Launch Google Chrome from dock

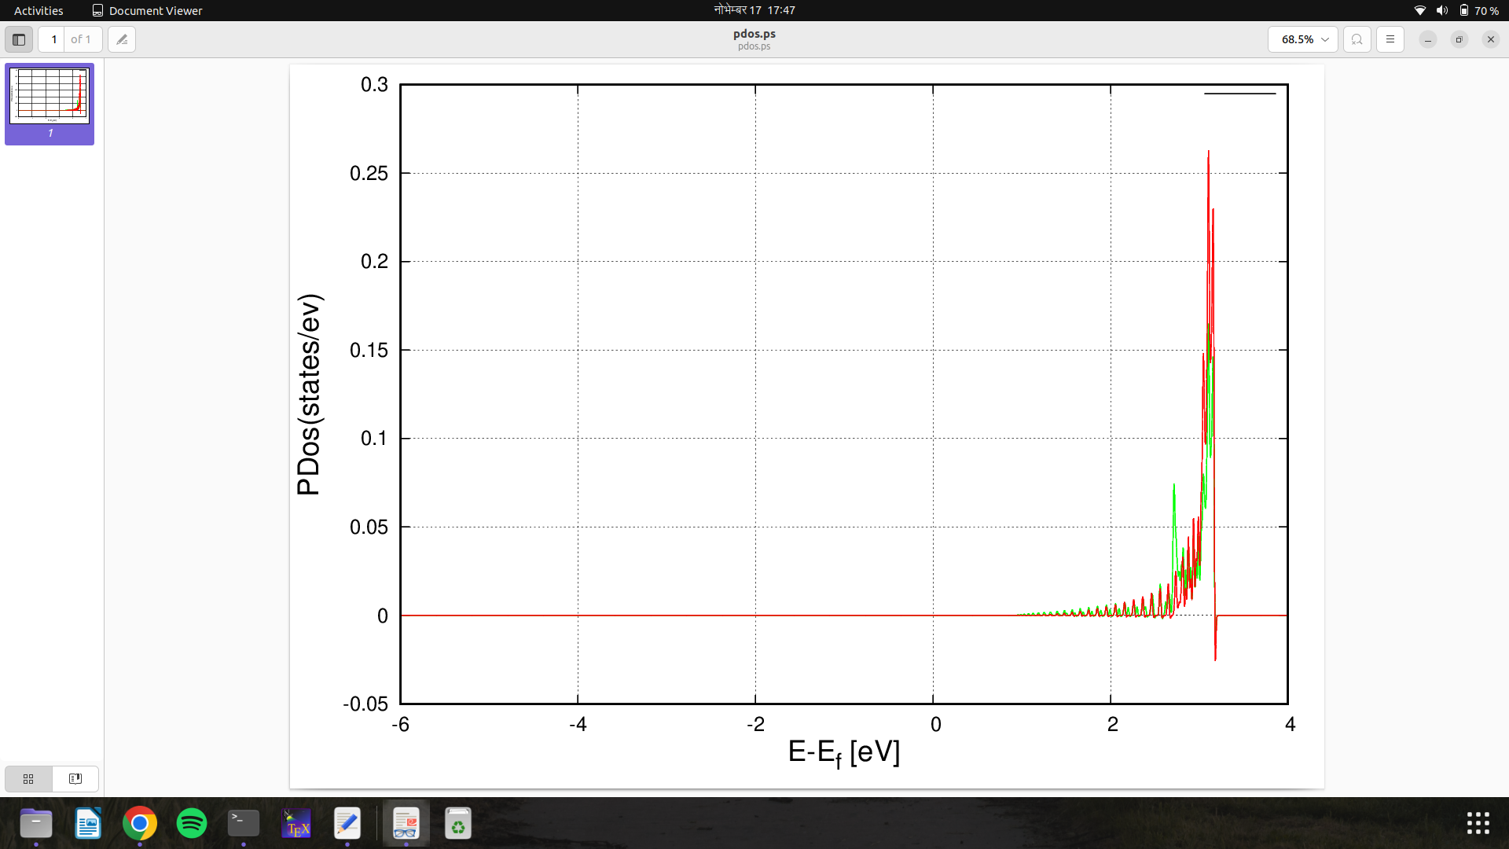pyautogui.click(x=140, y=824)
